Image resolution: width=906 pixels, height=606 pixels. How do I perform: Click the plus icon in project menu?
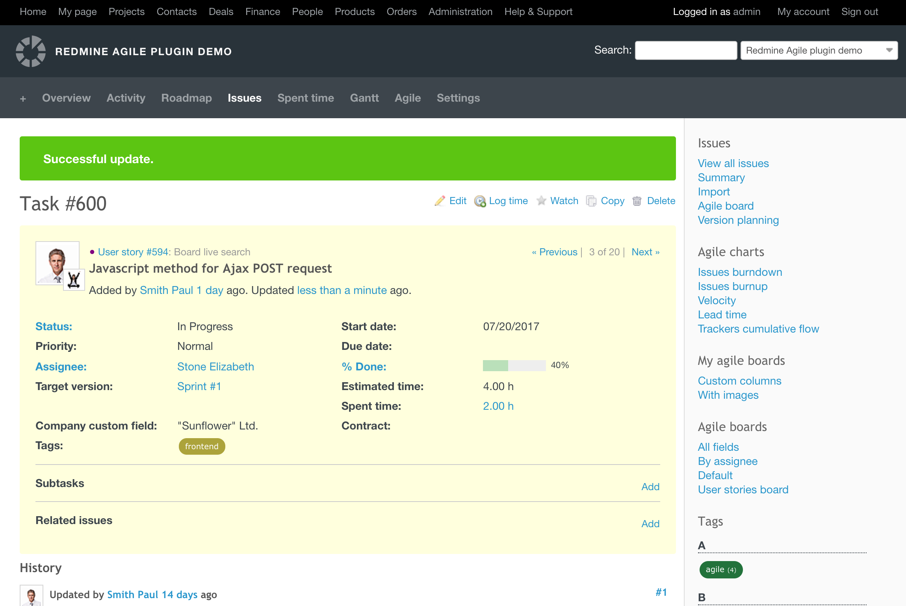pos(23,99)
